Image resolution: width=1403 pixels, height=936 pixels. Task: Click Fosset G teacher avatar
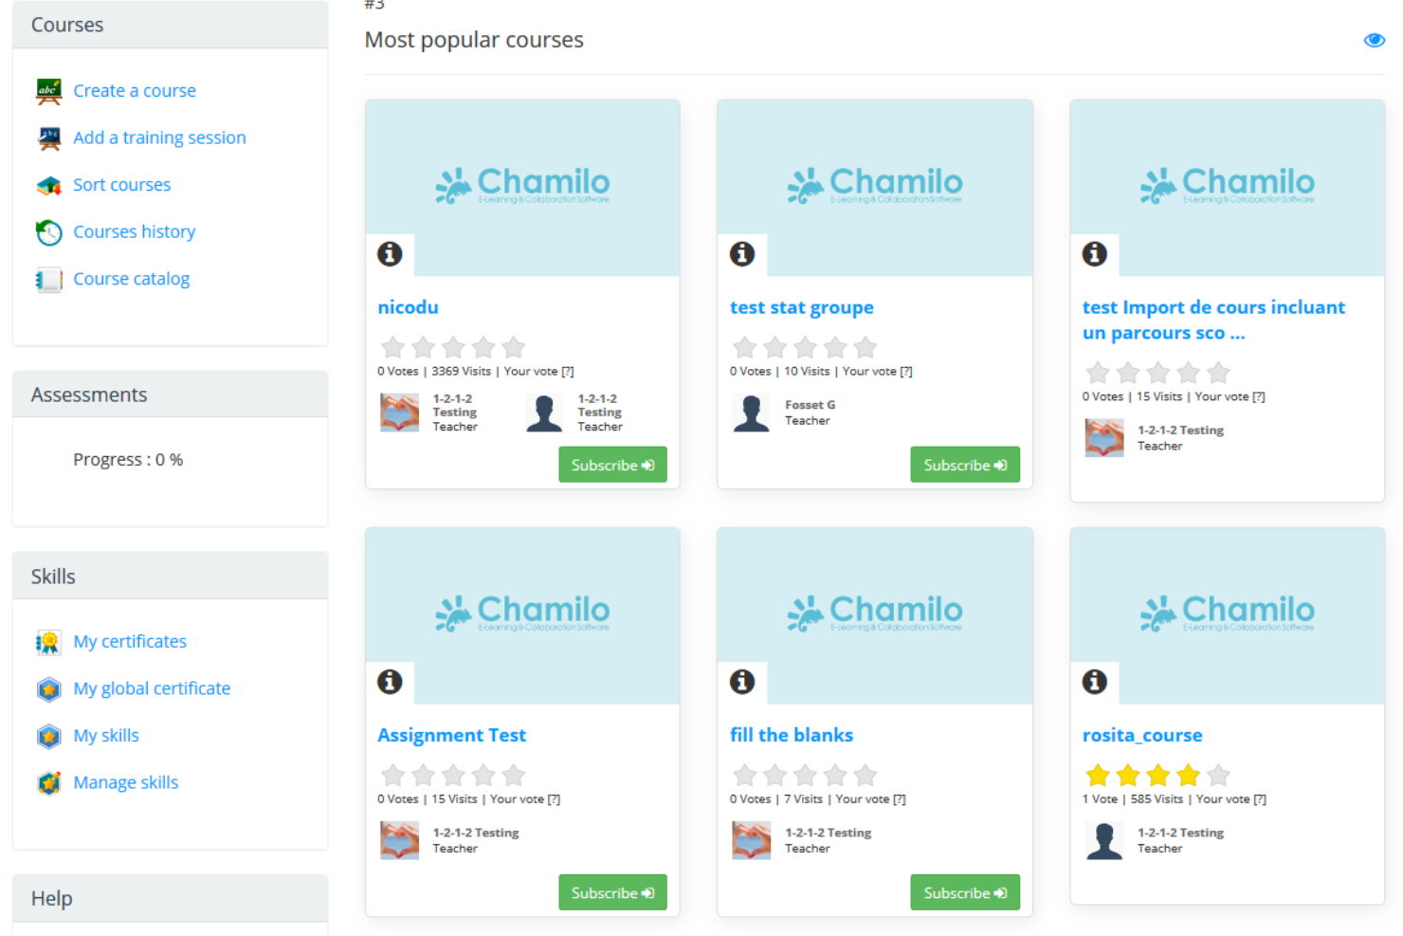coord(752,413)
